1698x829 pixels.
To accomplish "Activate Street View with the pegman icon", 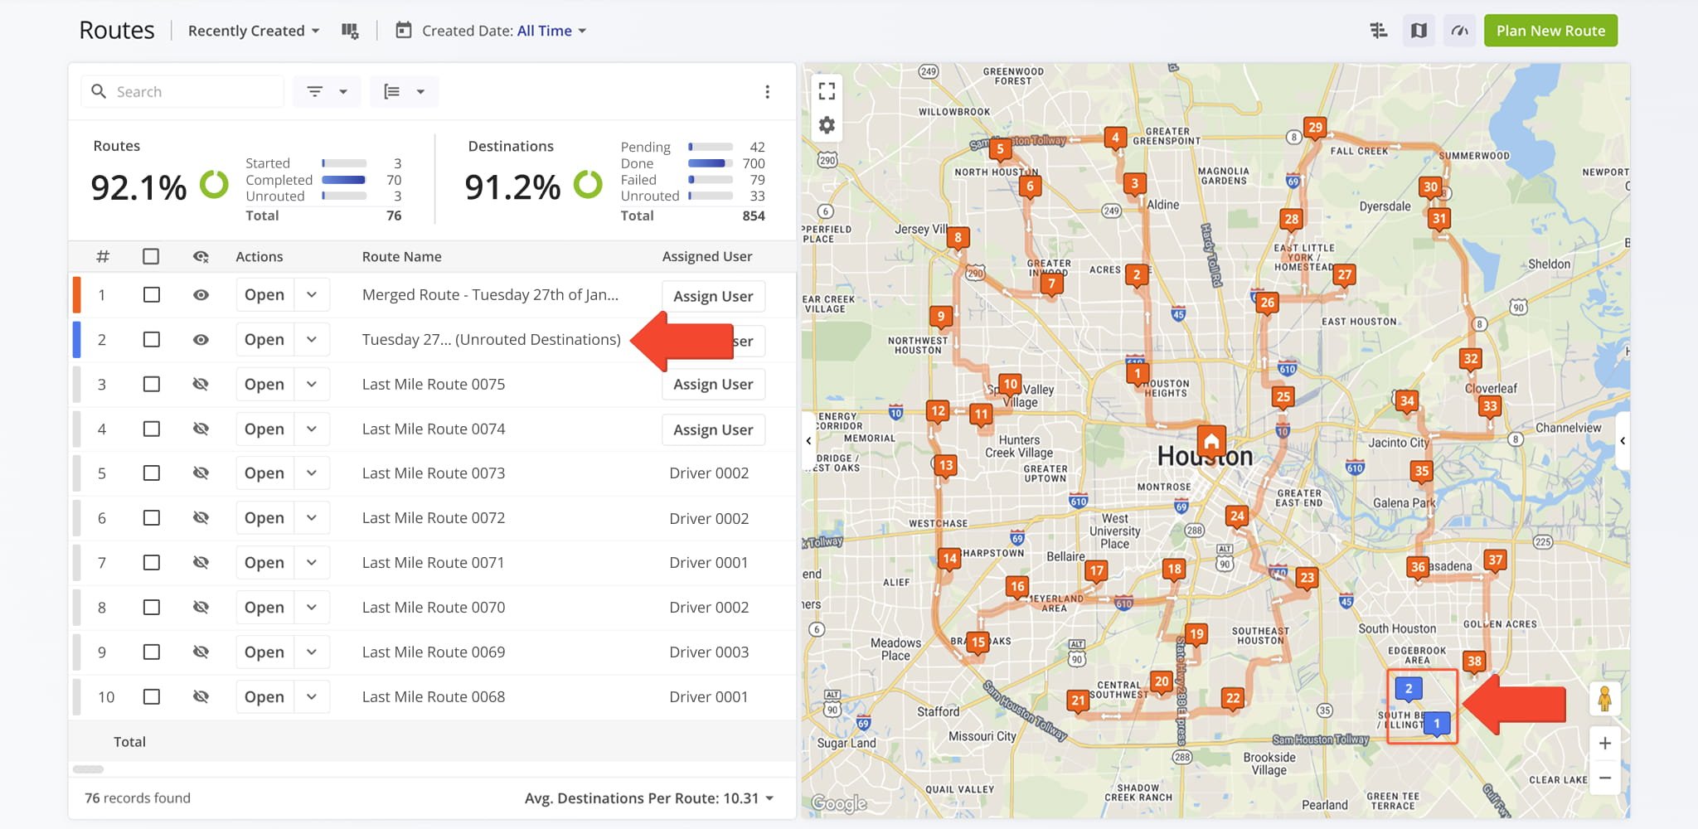I will pos(1606,701).
